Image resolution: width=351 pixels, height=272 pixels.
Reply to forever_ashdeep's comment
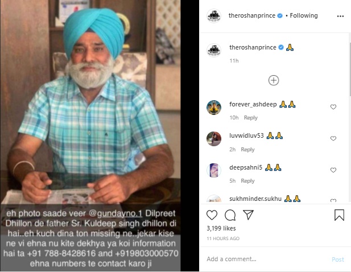coord(251,118)
